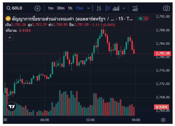Click the open value 2,782.26
The height and width of the screenshot is (126, 175).
click(x=19, y=25)
